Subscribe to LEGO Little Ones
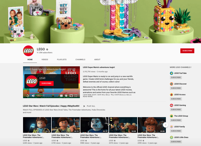Viewport: 201px width, 146px height. tap(176, 142)
